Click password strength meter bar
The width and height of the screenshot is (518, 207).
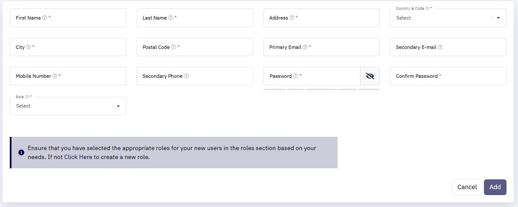(321, 89)
